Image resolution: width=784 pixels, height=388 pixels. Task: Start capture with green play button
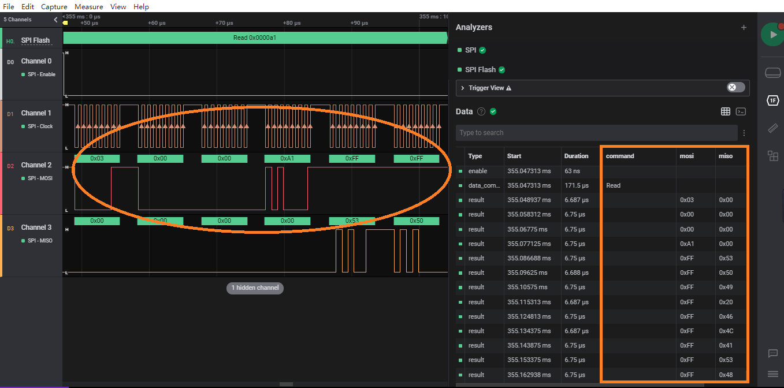click(x=772, y=35)
